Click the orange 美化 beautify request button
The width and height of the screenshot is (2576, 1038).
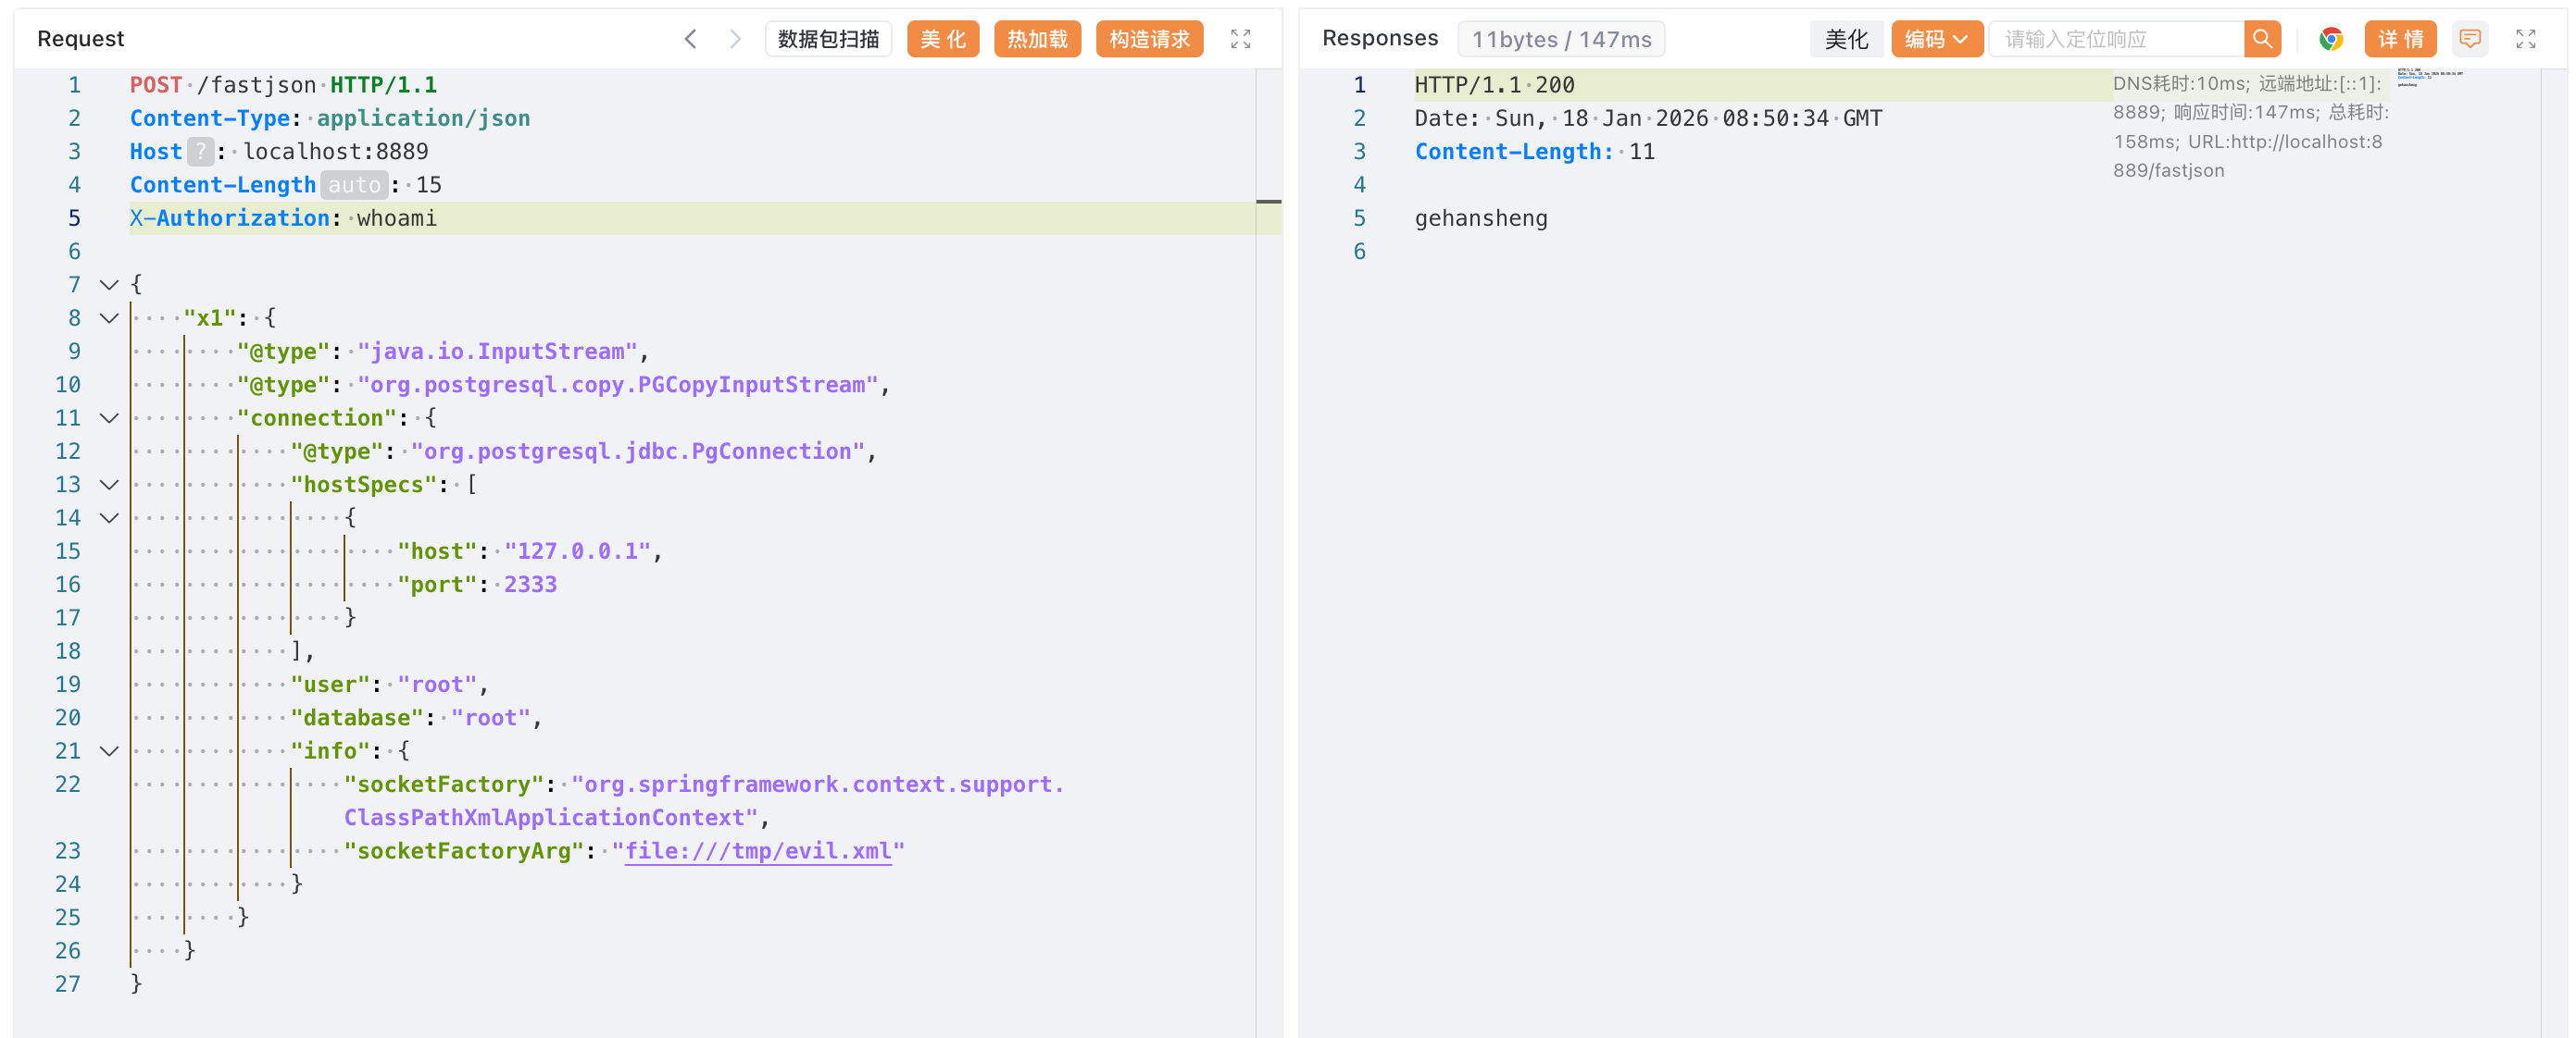point(942,39)
